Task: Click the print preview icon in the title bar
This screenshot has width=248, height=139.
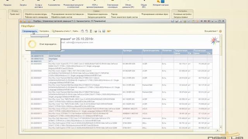Action: [181, 21]
